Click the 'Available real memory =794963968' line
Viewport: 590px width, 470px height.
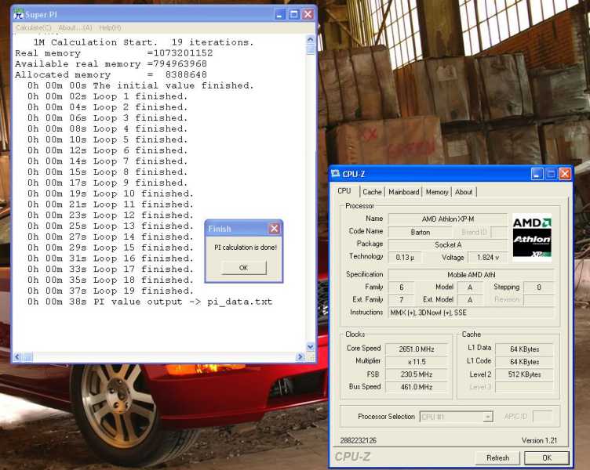pyautogui.click(x=111, y=64)
